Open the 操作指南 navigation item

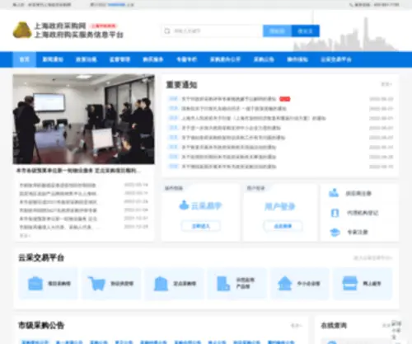tap(297, 59)
